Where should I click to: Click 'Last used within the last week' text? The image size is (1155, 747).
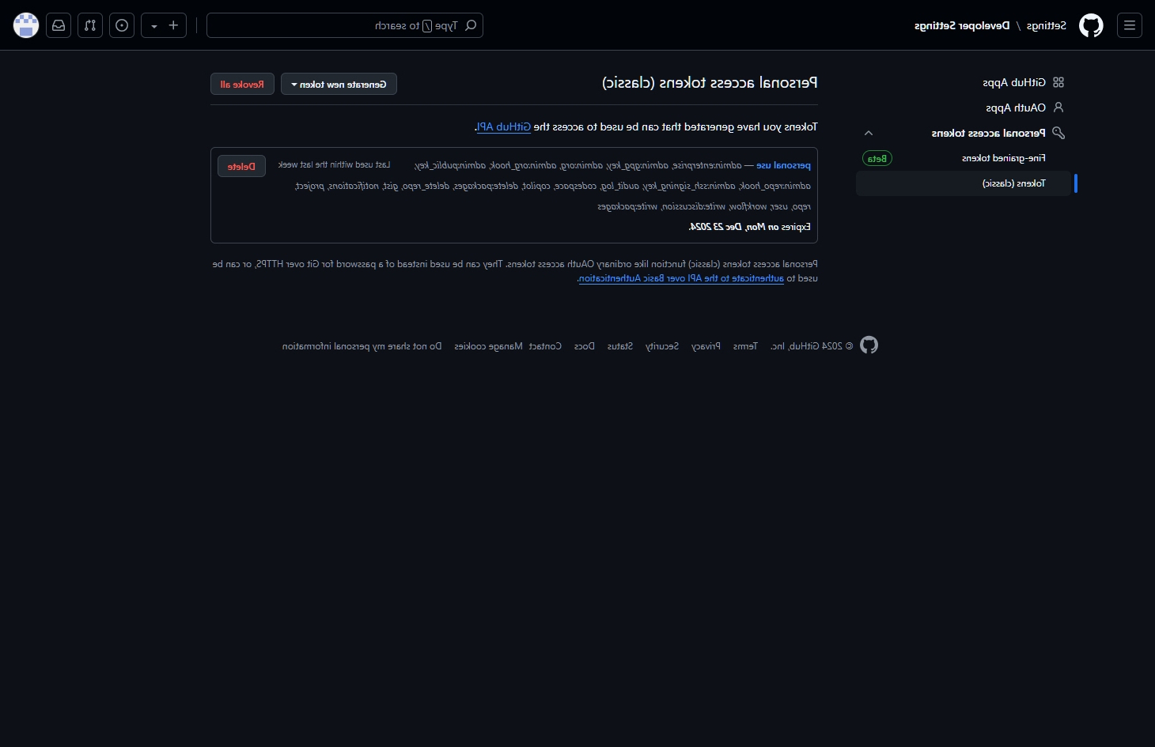334,164
